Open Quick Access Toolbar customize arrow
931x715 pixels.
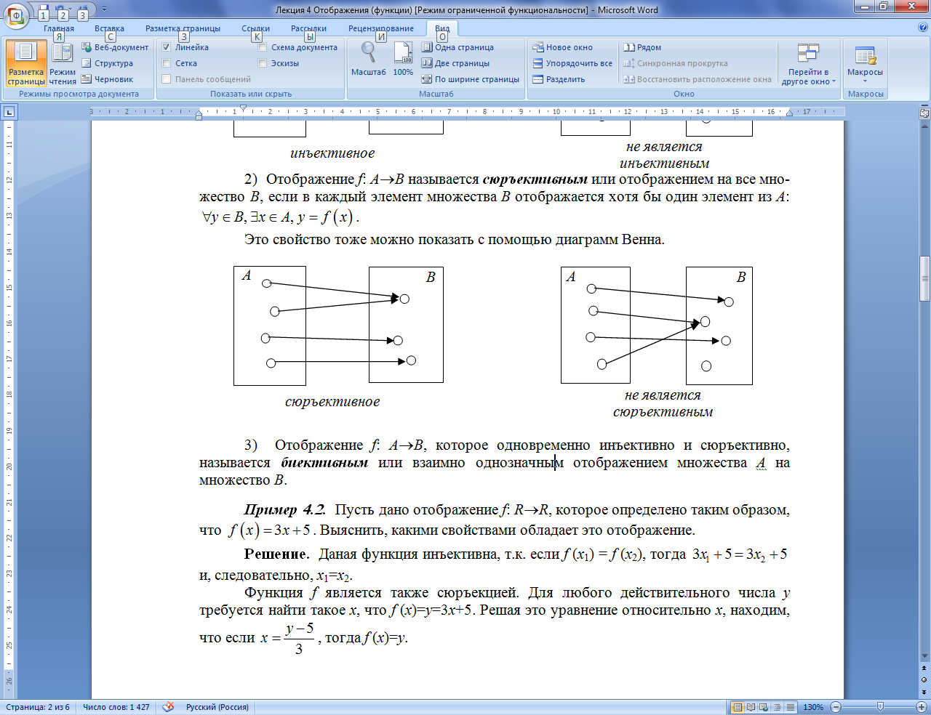tap(104, 9)
